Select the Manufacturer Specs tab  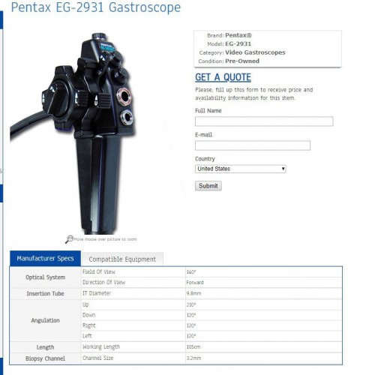[45, 259]
